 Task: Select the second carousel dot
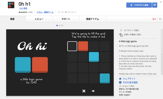pyautogui.click(x=60, y=26)
